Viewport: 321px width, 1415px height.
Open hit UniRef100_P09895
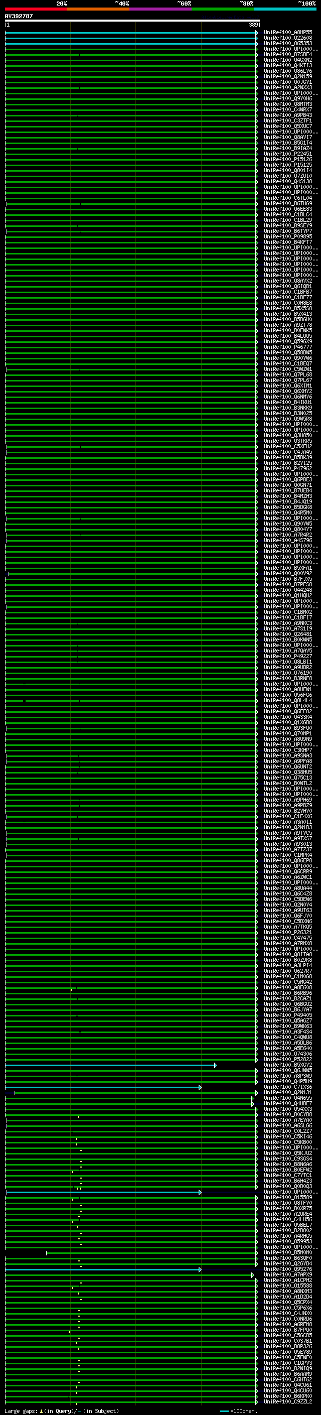click(x=288, y=237)
